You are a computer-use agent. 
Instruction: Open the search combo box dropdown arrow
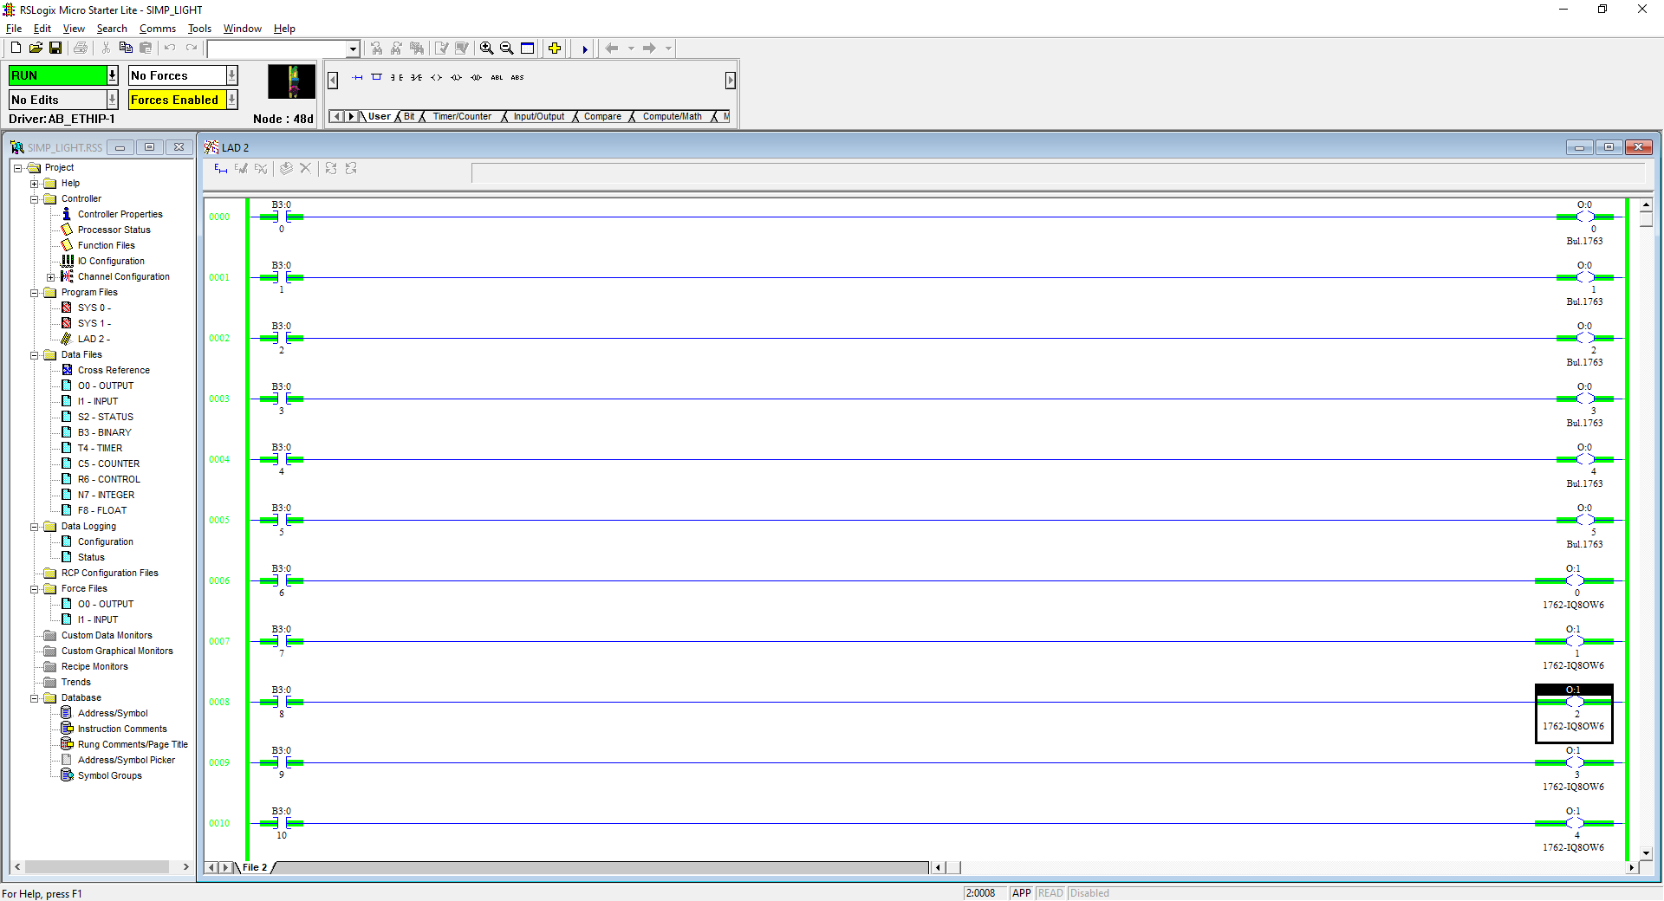coord(353,49)
